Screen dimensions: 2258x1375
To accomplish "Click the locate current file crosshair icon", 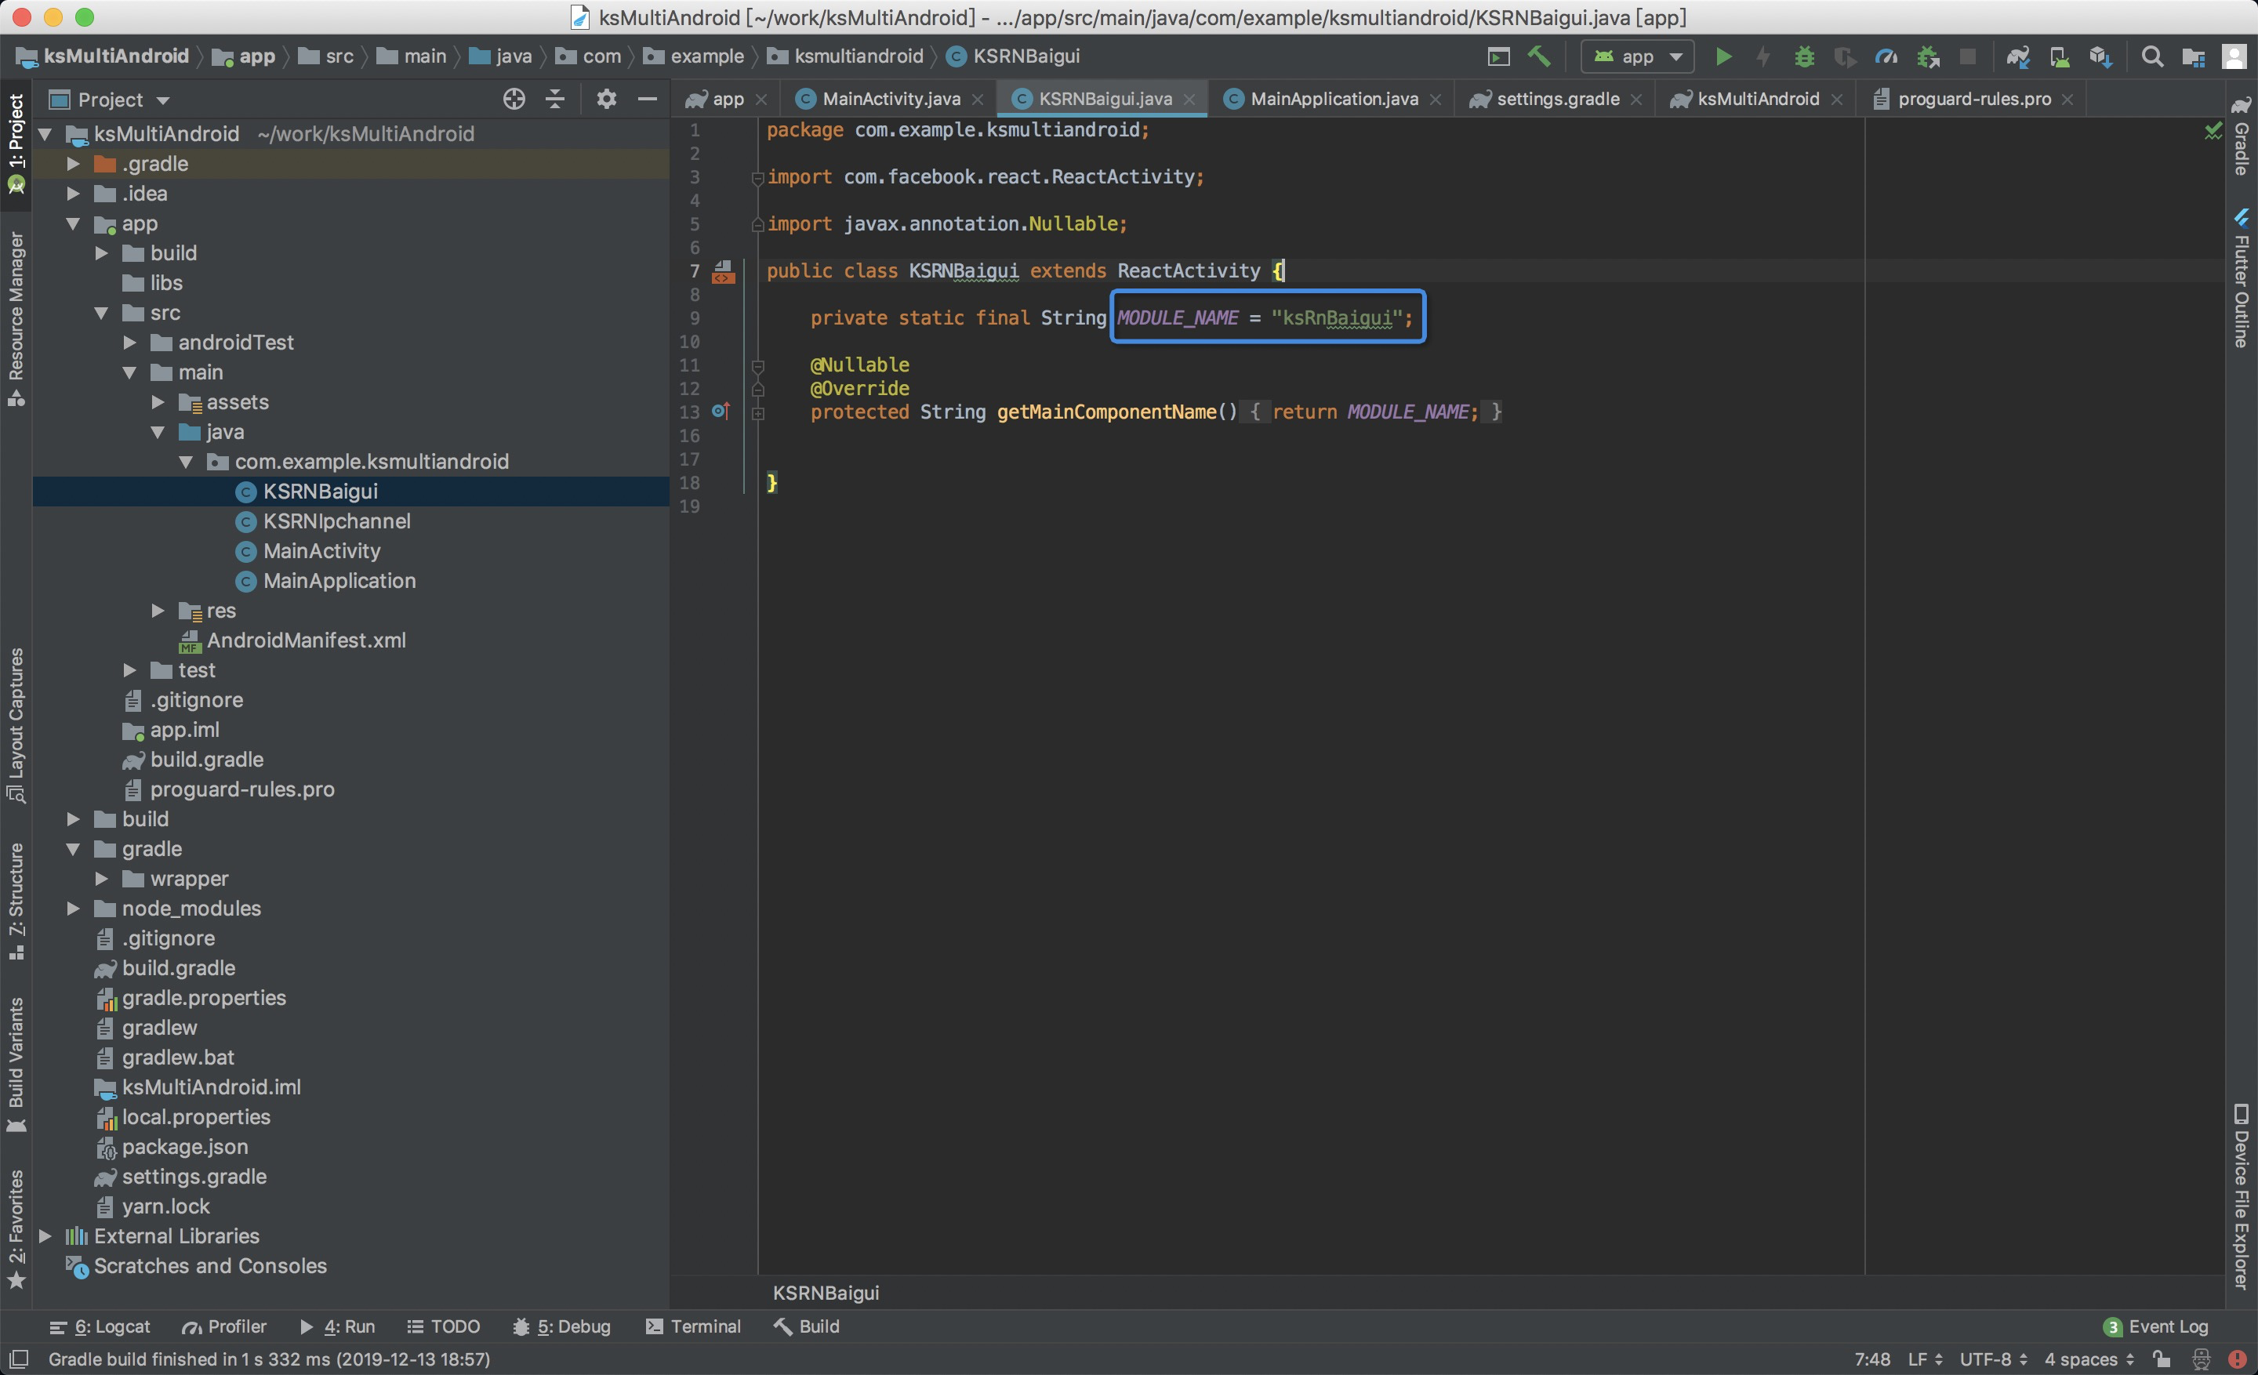I will pyautogui.click(x=514, y=99).
